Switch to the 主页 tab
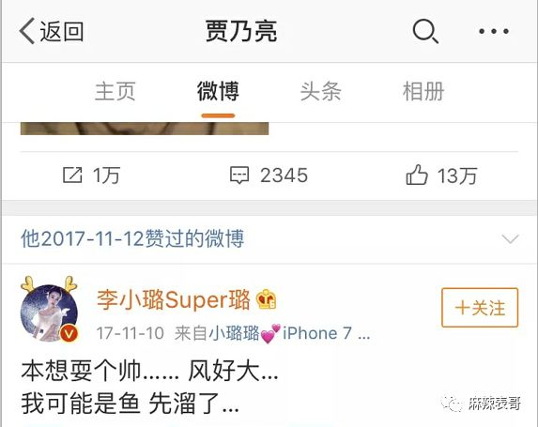Image resolution: width=538 pixels, height=427 pixels. (x=115, y=92)
